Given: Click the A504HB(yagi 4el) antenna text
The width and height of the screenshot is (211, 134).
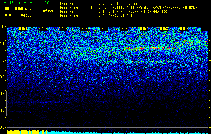Looking at the screenshot, I should click(x=118, y=16).
